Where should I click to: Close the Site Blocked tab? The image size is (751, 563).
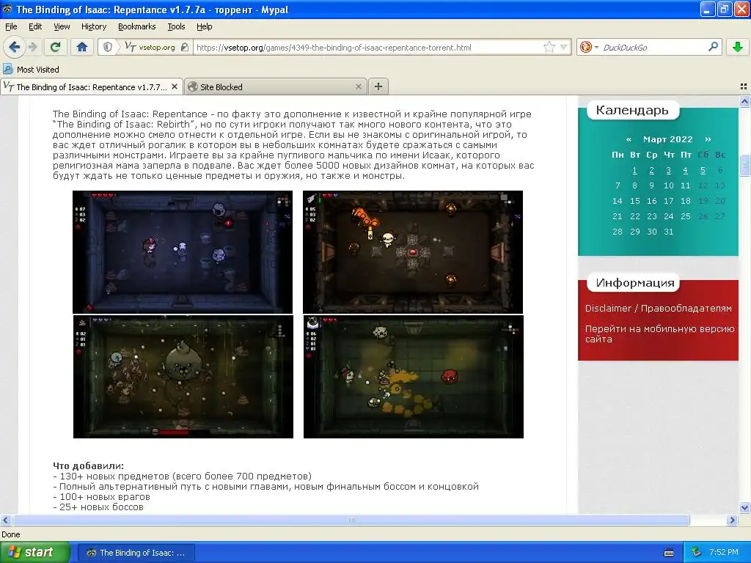358,87
